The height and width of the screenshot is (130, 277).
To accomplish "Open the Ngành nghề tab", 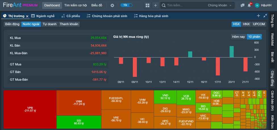I will pyautogui.click(x=43, y=16).
